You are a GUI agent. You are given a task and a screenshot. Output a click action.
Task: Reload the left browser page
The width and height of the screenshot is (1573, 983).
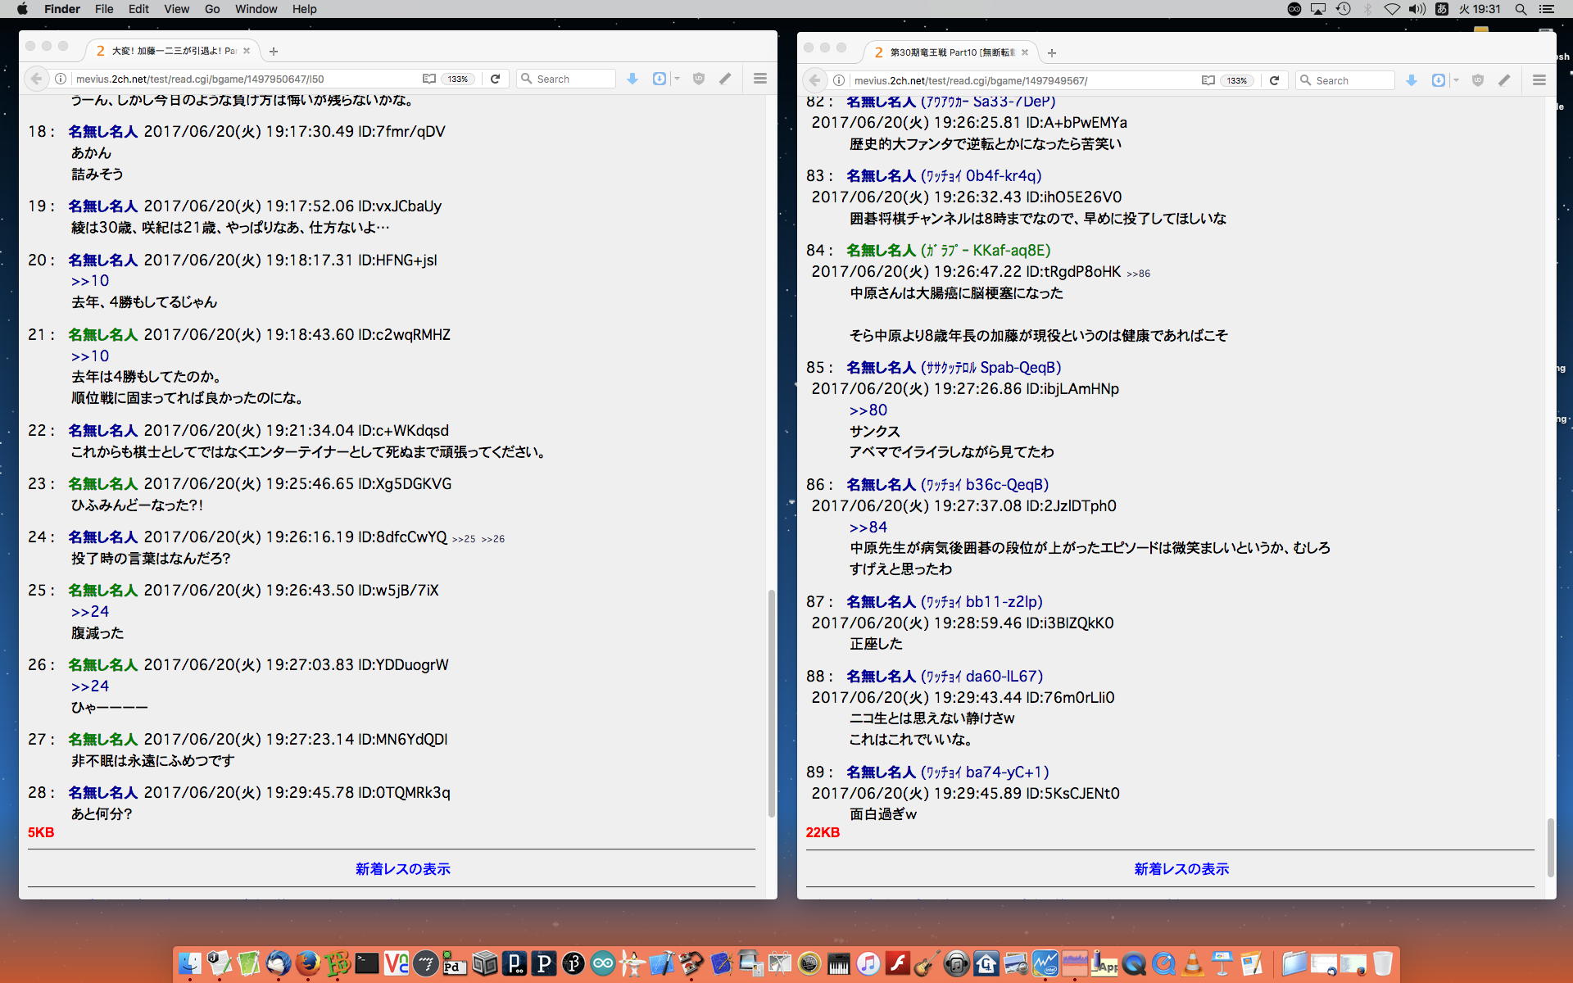coord(495,79)
